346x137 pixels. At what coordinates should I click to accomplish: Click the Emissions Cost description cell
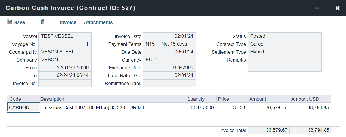pos(112,107)
